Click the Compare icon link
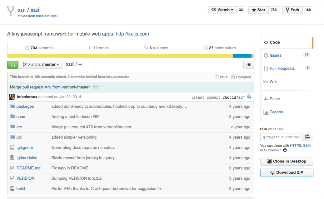324x199 pixels. (x=241, y=77)
